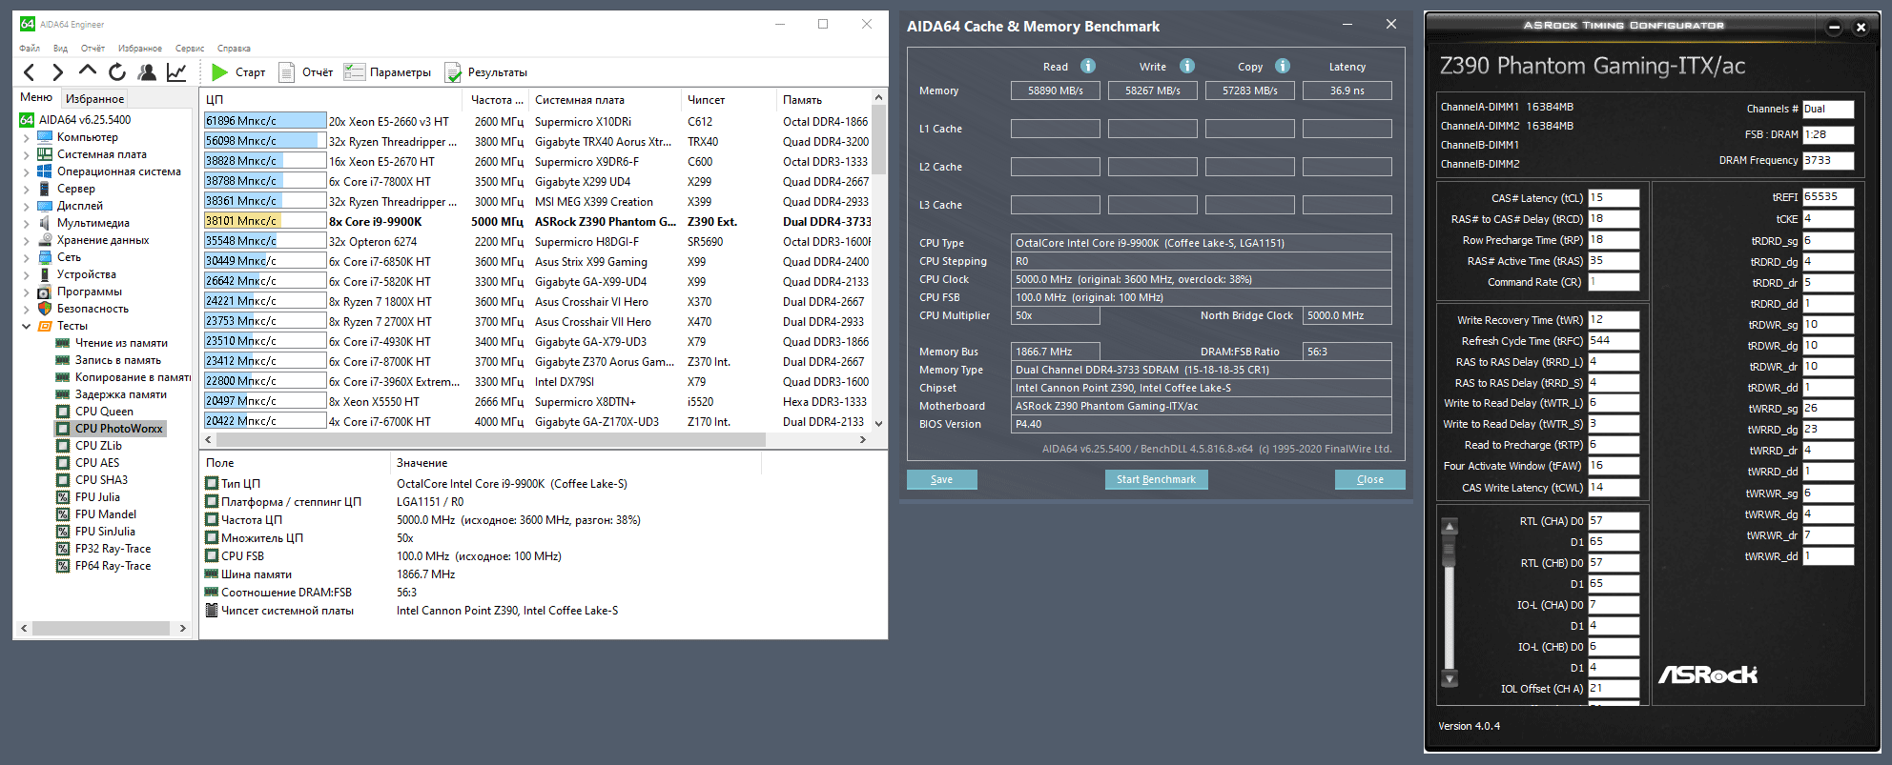
Task: Click the info icon next to Read
Action: [1088, 66]
